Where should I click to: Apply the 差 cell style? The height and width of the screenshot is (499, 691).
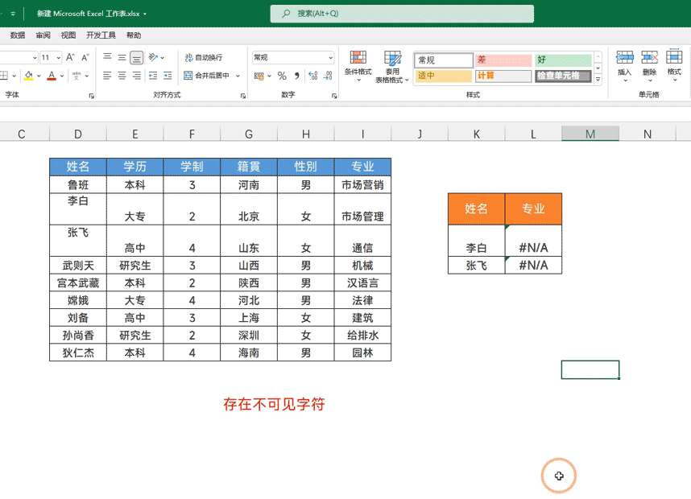pyautogui.click(x=503, y=60)
